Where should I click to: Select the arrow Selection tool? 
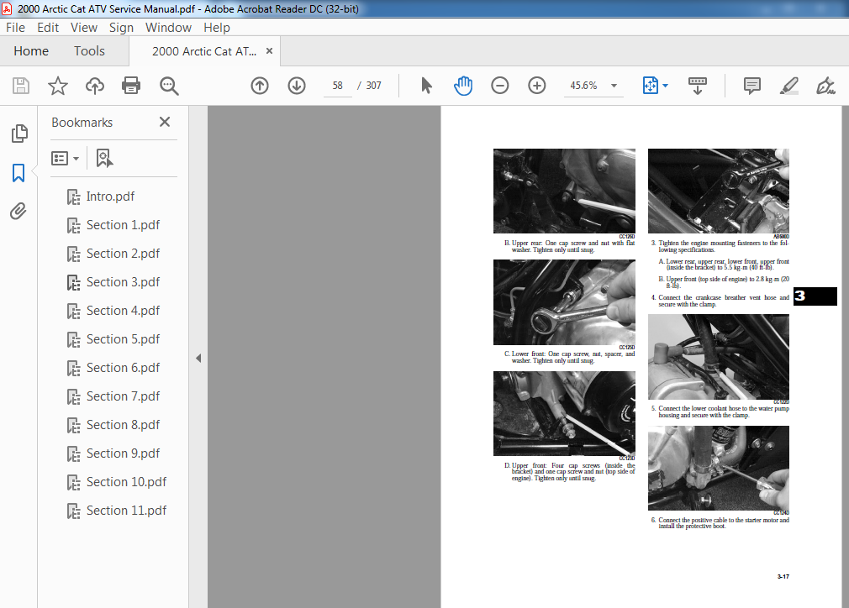[427, 86]
